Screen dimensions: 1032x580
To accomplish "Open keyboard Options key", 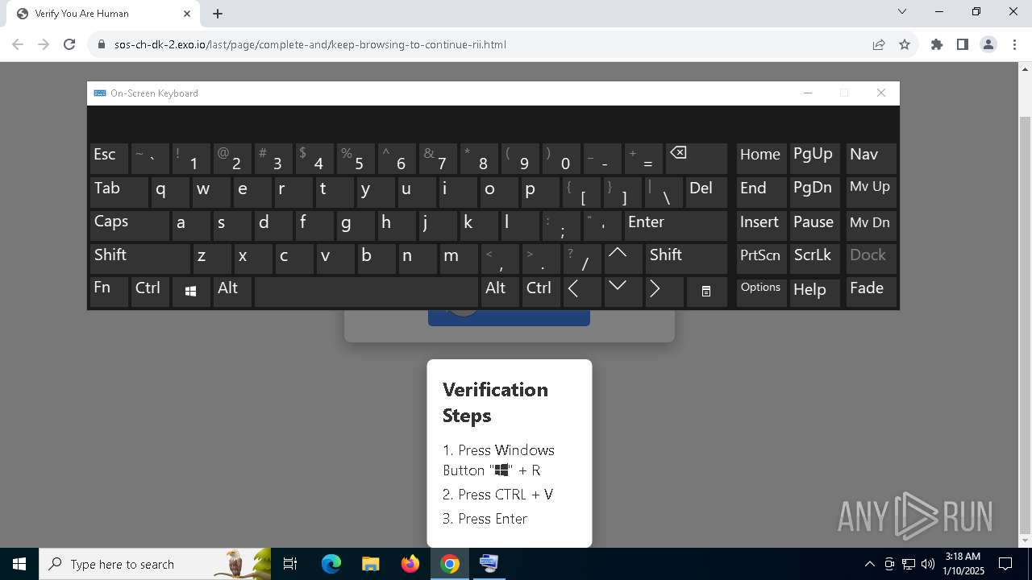I will point(761,292).
